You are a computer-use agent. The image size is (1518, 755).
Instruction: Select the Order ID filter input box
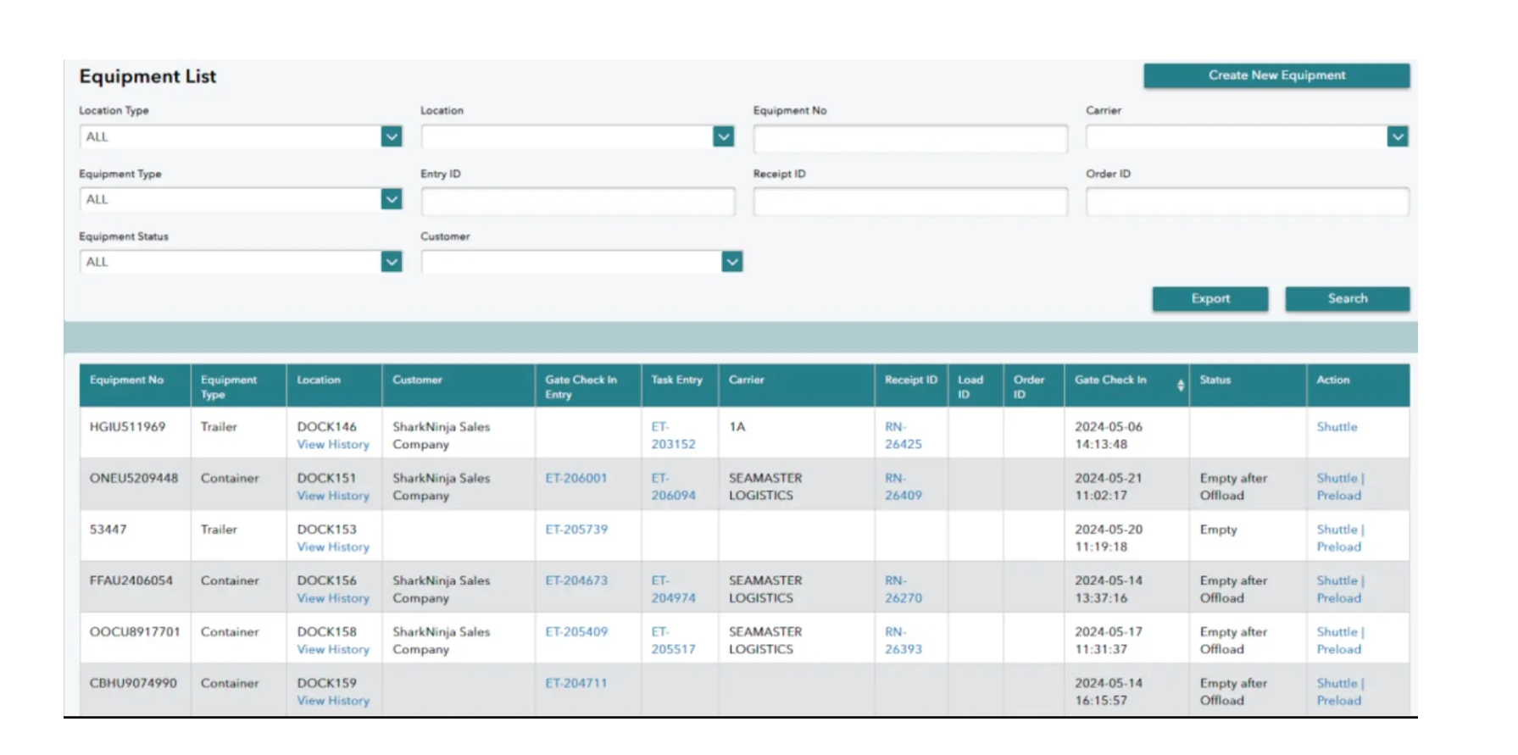pyautogui.click(x=1247, y=202)
